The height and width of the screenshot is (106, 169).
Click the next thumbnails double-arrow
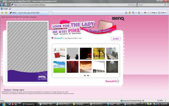pos(88,75)
